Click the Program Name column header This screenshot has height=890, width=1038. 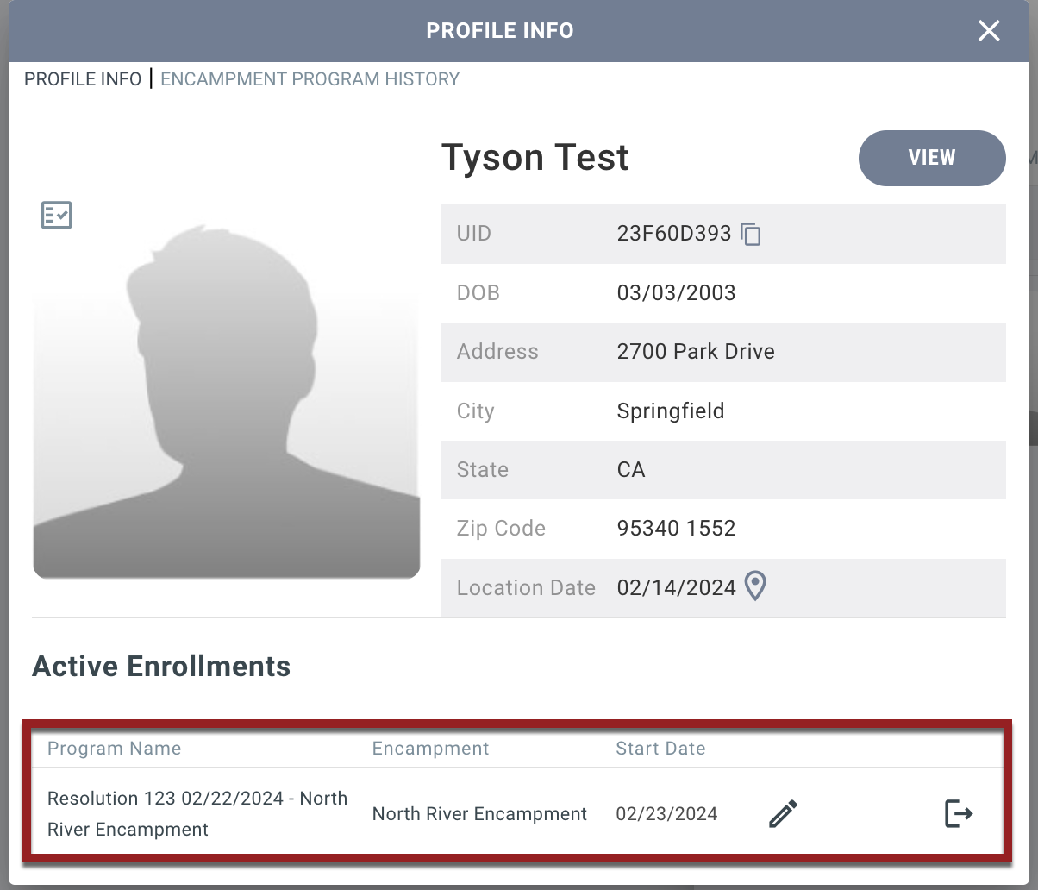(114, 749)
